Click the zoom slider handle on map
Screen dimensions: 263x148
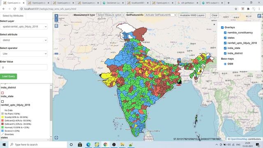[56, 54]
